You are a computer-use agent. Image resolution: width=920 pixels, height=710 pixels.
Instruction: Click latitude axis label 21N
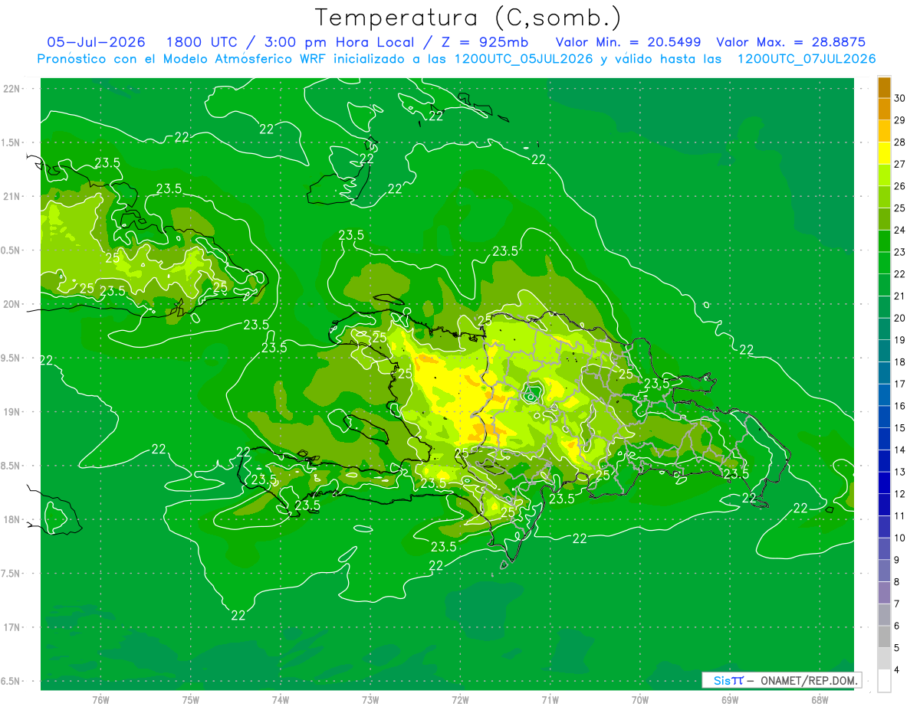(12, 196)
